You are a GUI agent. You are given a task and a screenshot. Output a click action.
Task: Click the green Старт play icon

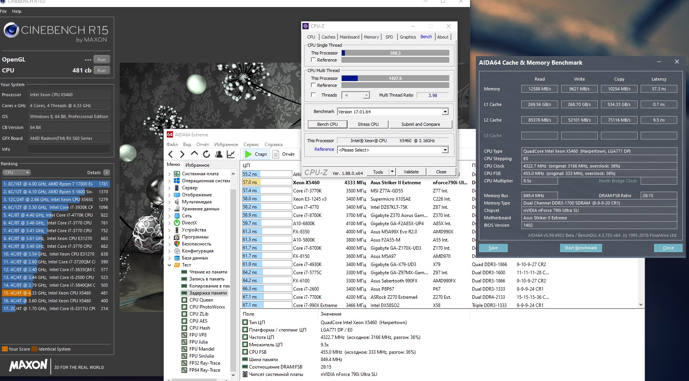[x=248, y=154]
